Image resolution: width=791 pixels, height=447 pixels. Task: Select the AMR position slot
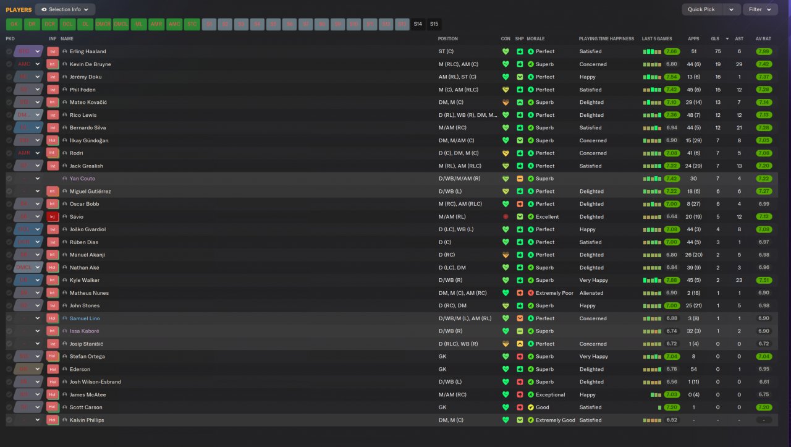156,24
